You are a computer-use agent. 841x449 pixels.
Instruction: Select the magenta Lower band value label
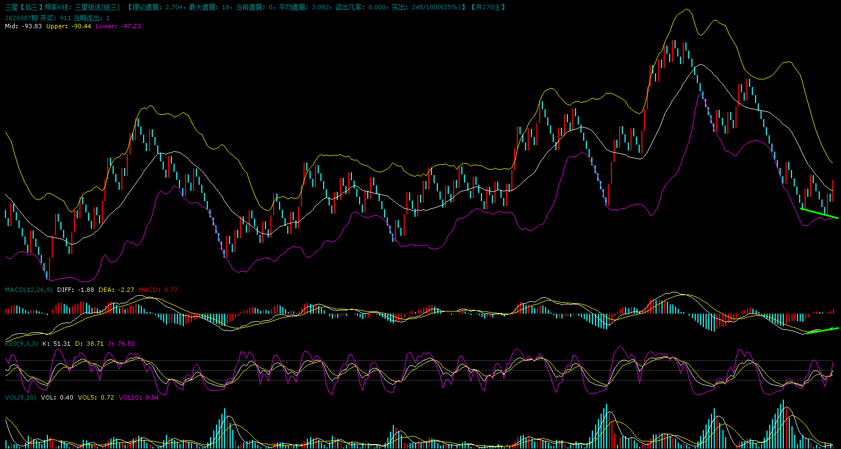(118, 26)
